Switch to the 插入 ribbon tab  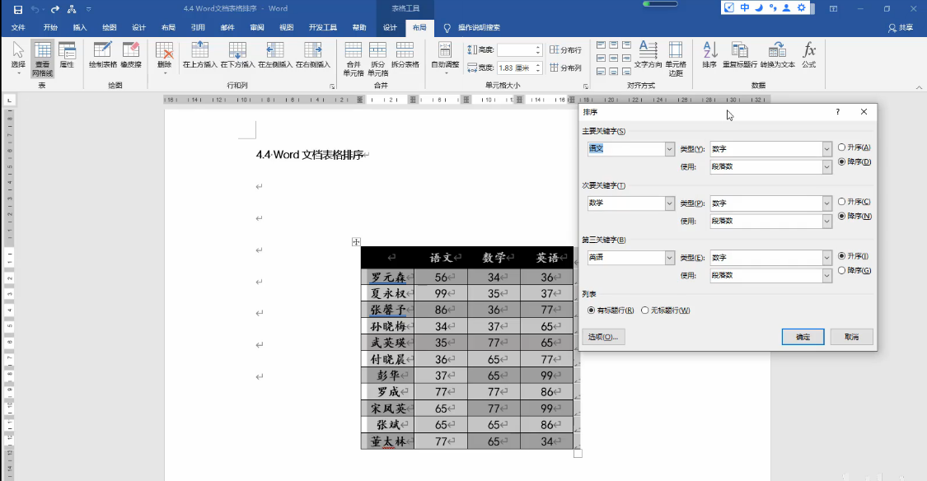80,27
